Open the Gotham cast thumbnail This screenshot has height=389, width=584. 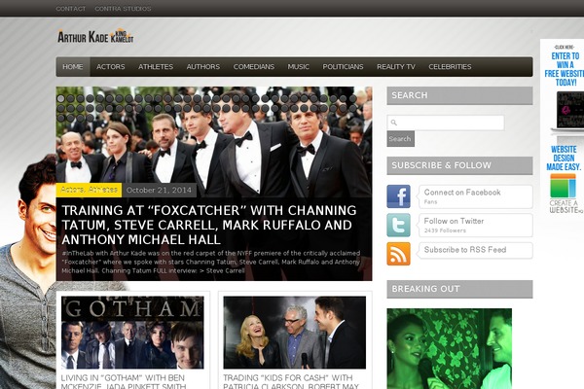132,333
